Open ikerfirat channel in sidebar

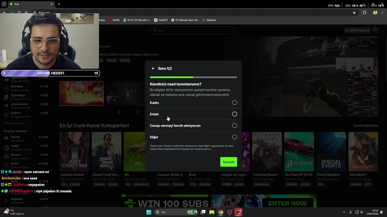[26, 88]
